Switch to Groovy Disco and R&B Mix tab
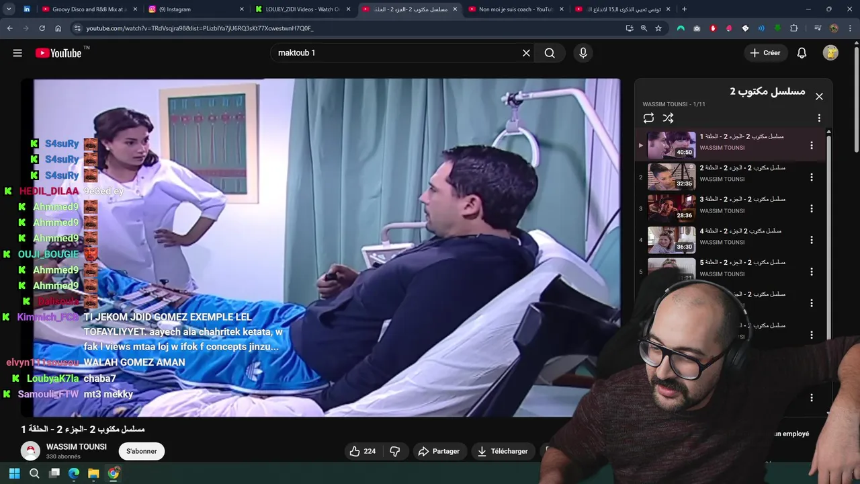The height and width of the screenshot is (484, 860). [x=90, y=9]
